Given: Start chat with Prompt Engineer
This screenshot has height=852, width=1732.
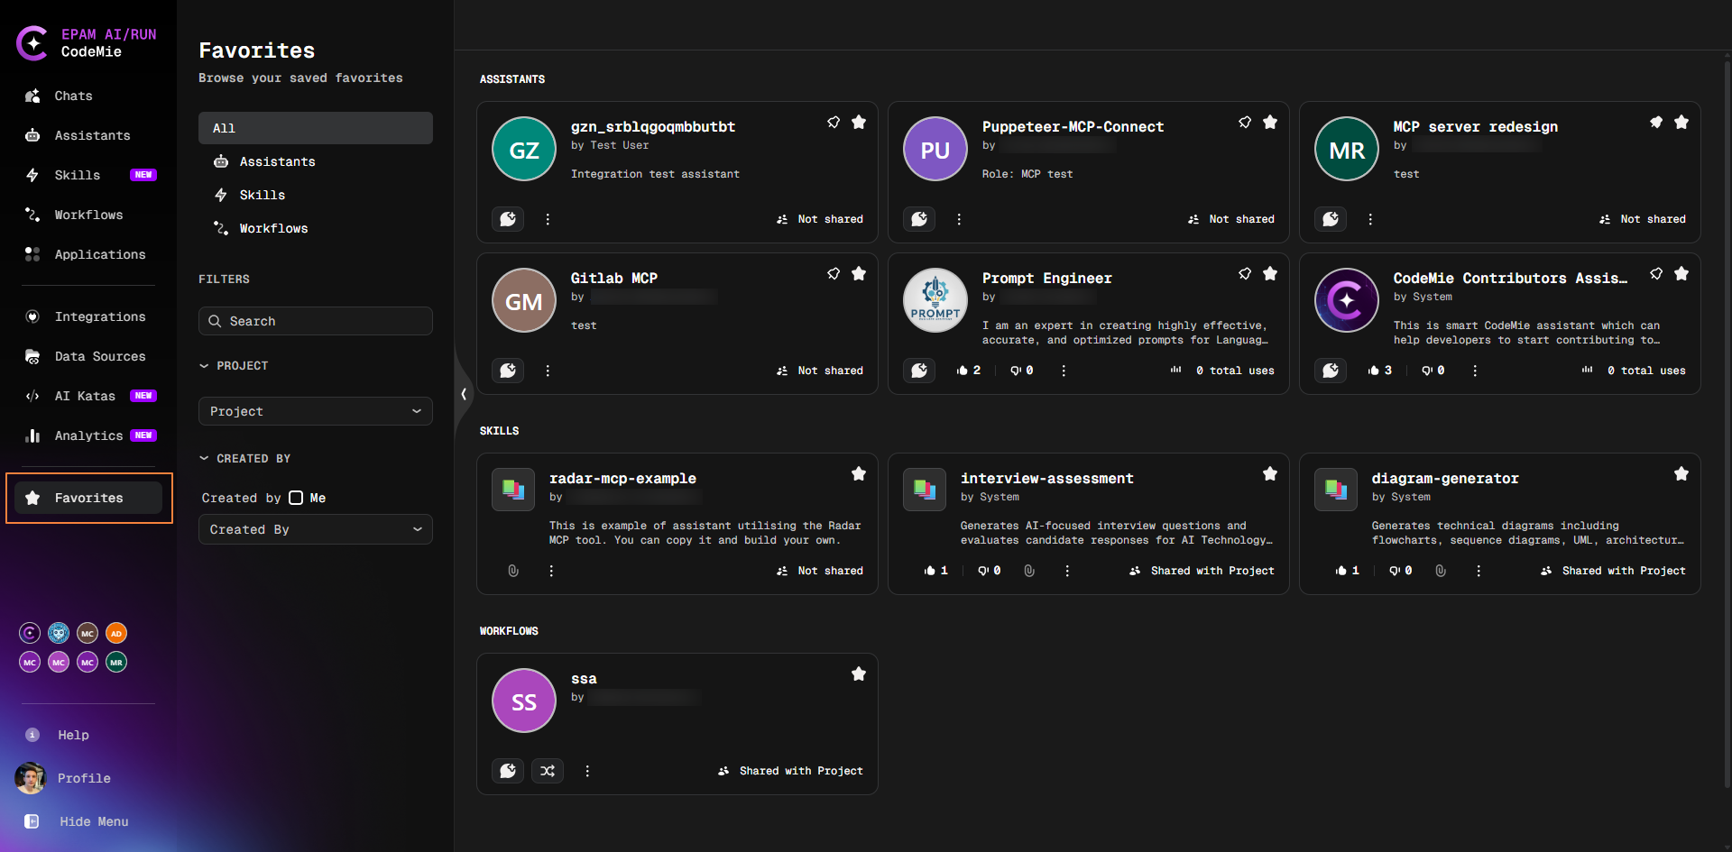Looking at the screenshot, I should (919, 370).
